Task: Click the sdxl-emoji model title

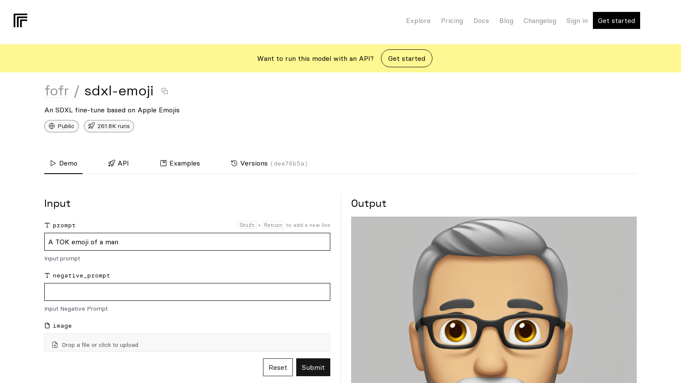Action: point(119,91)
